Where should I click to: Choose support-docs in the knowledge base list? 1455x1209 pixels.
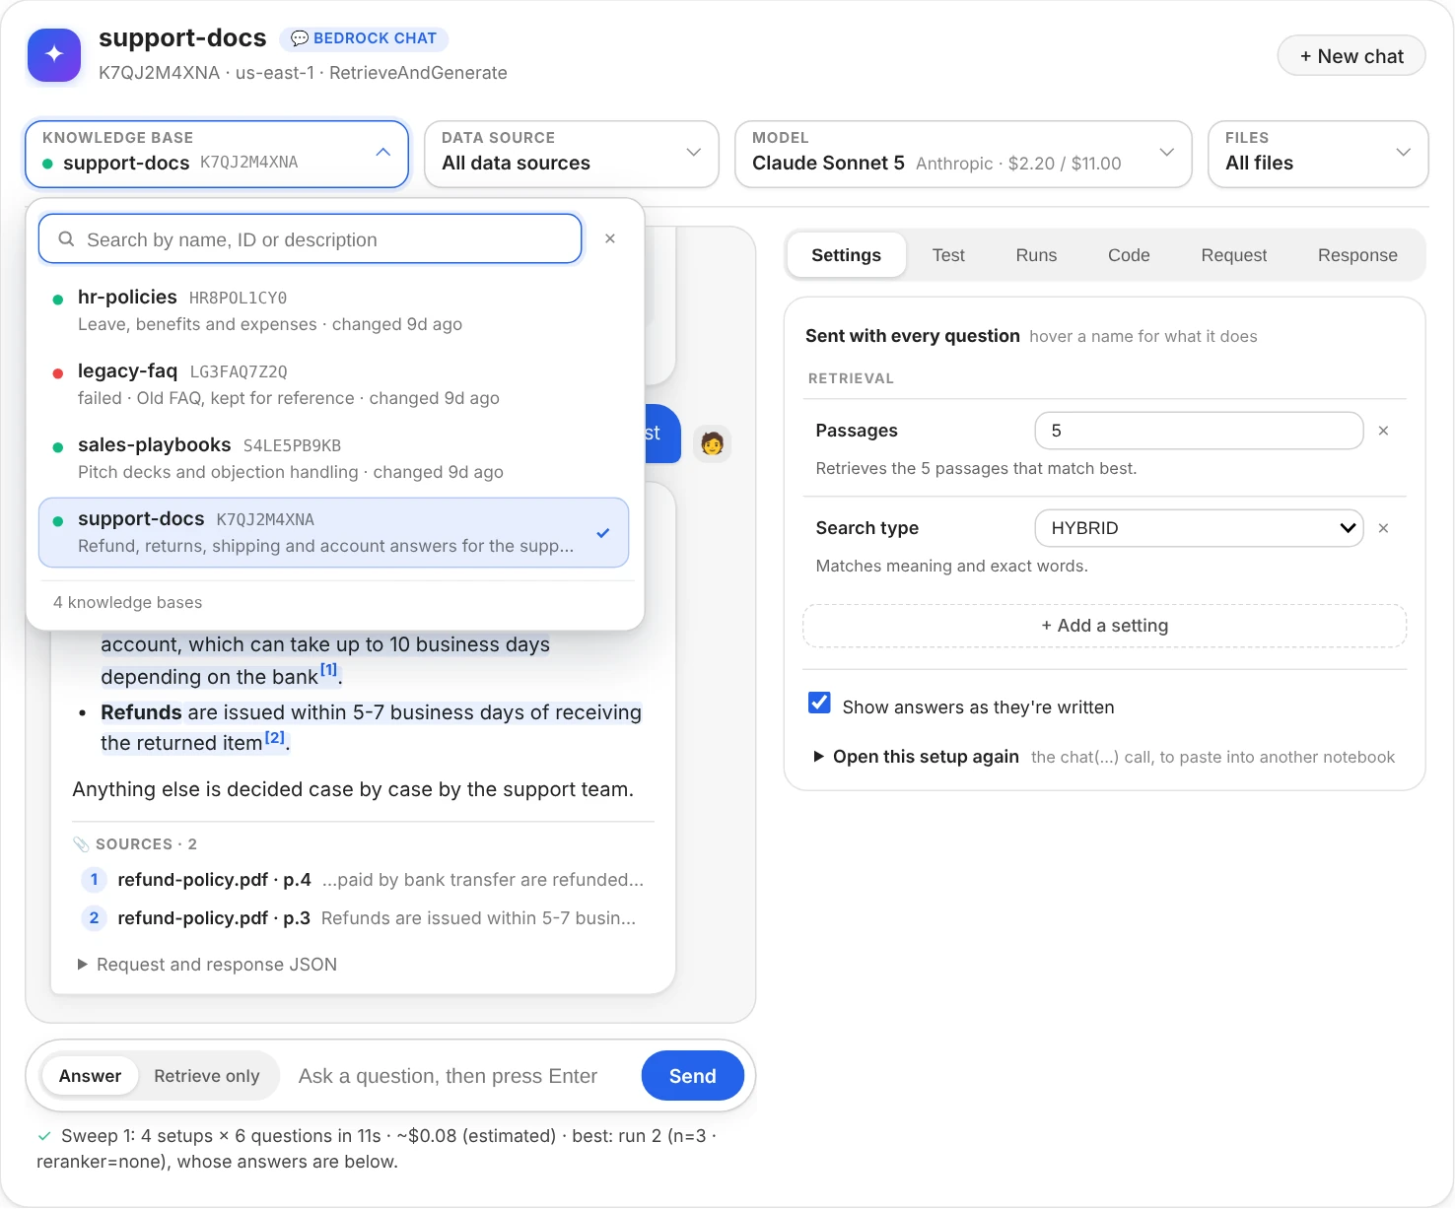[x=333, y=532]
